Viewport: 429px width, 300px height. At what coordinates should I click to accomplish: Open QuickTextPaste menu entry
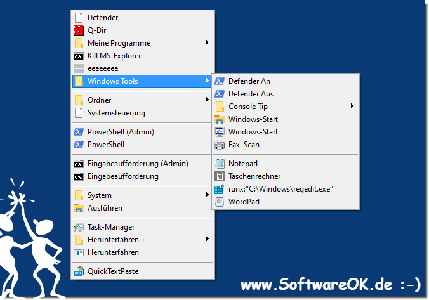(143, 271)
